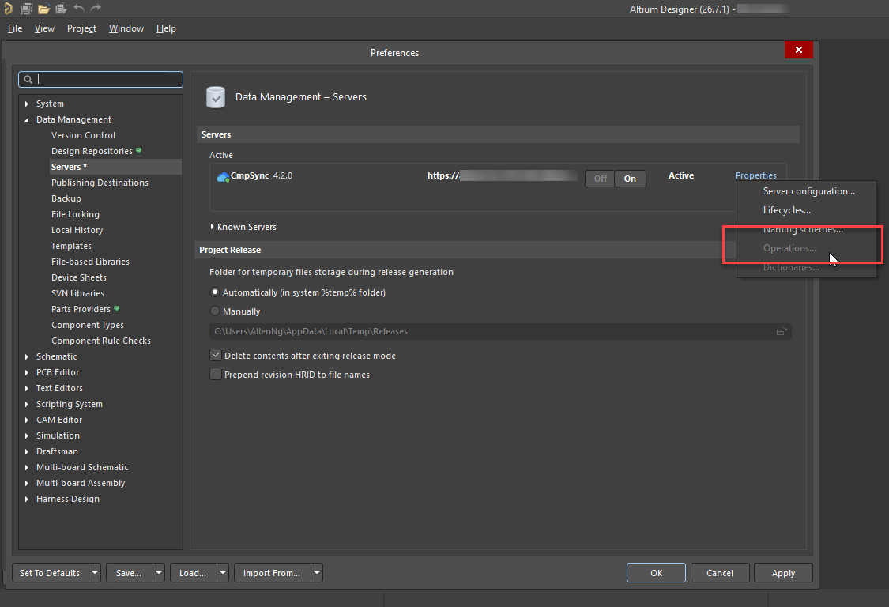Click the Save All icon in quick access bar
This screenshot has height=607, width=889.
click(26, 8)
